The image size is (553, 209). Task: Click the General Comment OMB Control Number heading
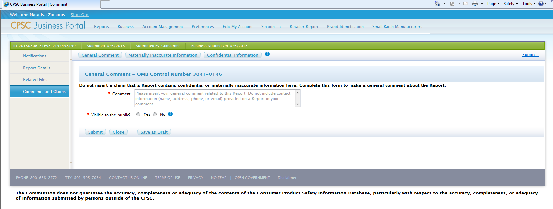click(153, 74)
